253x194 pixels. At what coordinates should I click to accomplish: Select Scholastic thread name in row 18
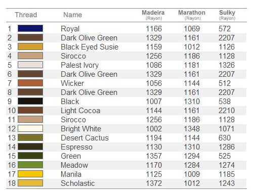pos(78,183)
